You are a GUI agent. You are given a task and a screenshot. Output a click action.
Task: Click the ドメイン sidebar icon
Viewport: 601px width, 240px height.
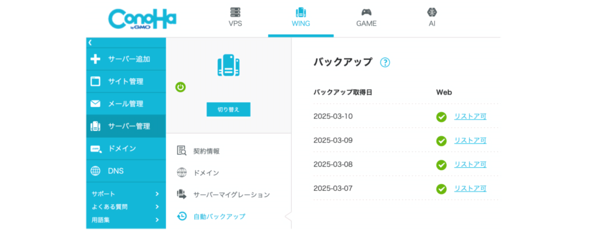click(96, 148)
